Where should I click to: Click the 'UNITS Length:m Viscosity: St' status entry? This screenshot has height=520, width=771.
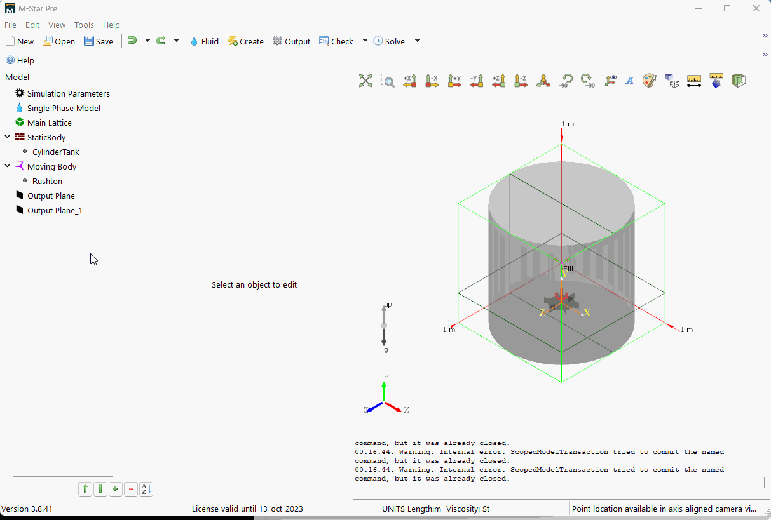point(435,509)
